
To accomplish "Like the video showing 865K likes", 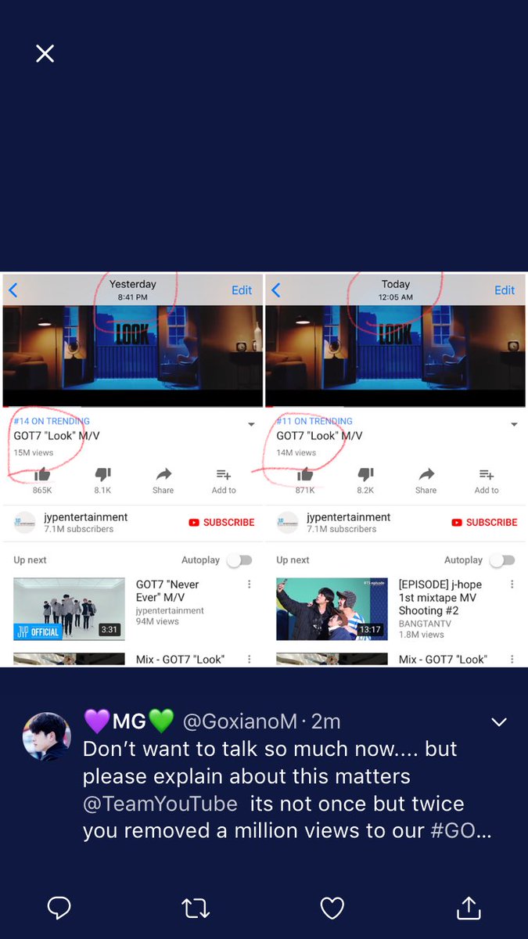I will click(x=42, y=474).
